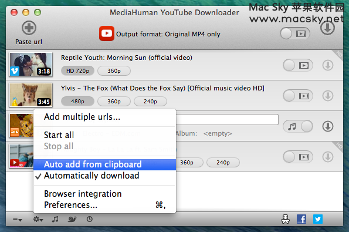Viewport: 349px width, 232px height.
Task: Choose Start all from menu
Action: pyautogui.click(x=104, y=135)
